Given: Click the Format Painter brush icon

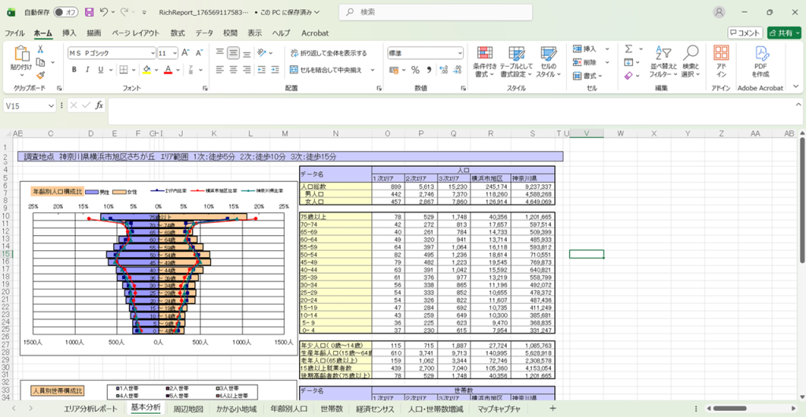Looking at the screenshot, I should (x=40, y=76).
